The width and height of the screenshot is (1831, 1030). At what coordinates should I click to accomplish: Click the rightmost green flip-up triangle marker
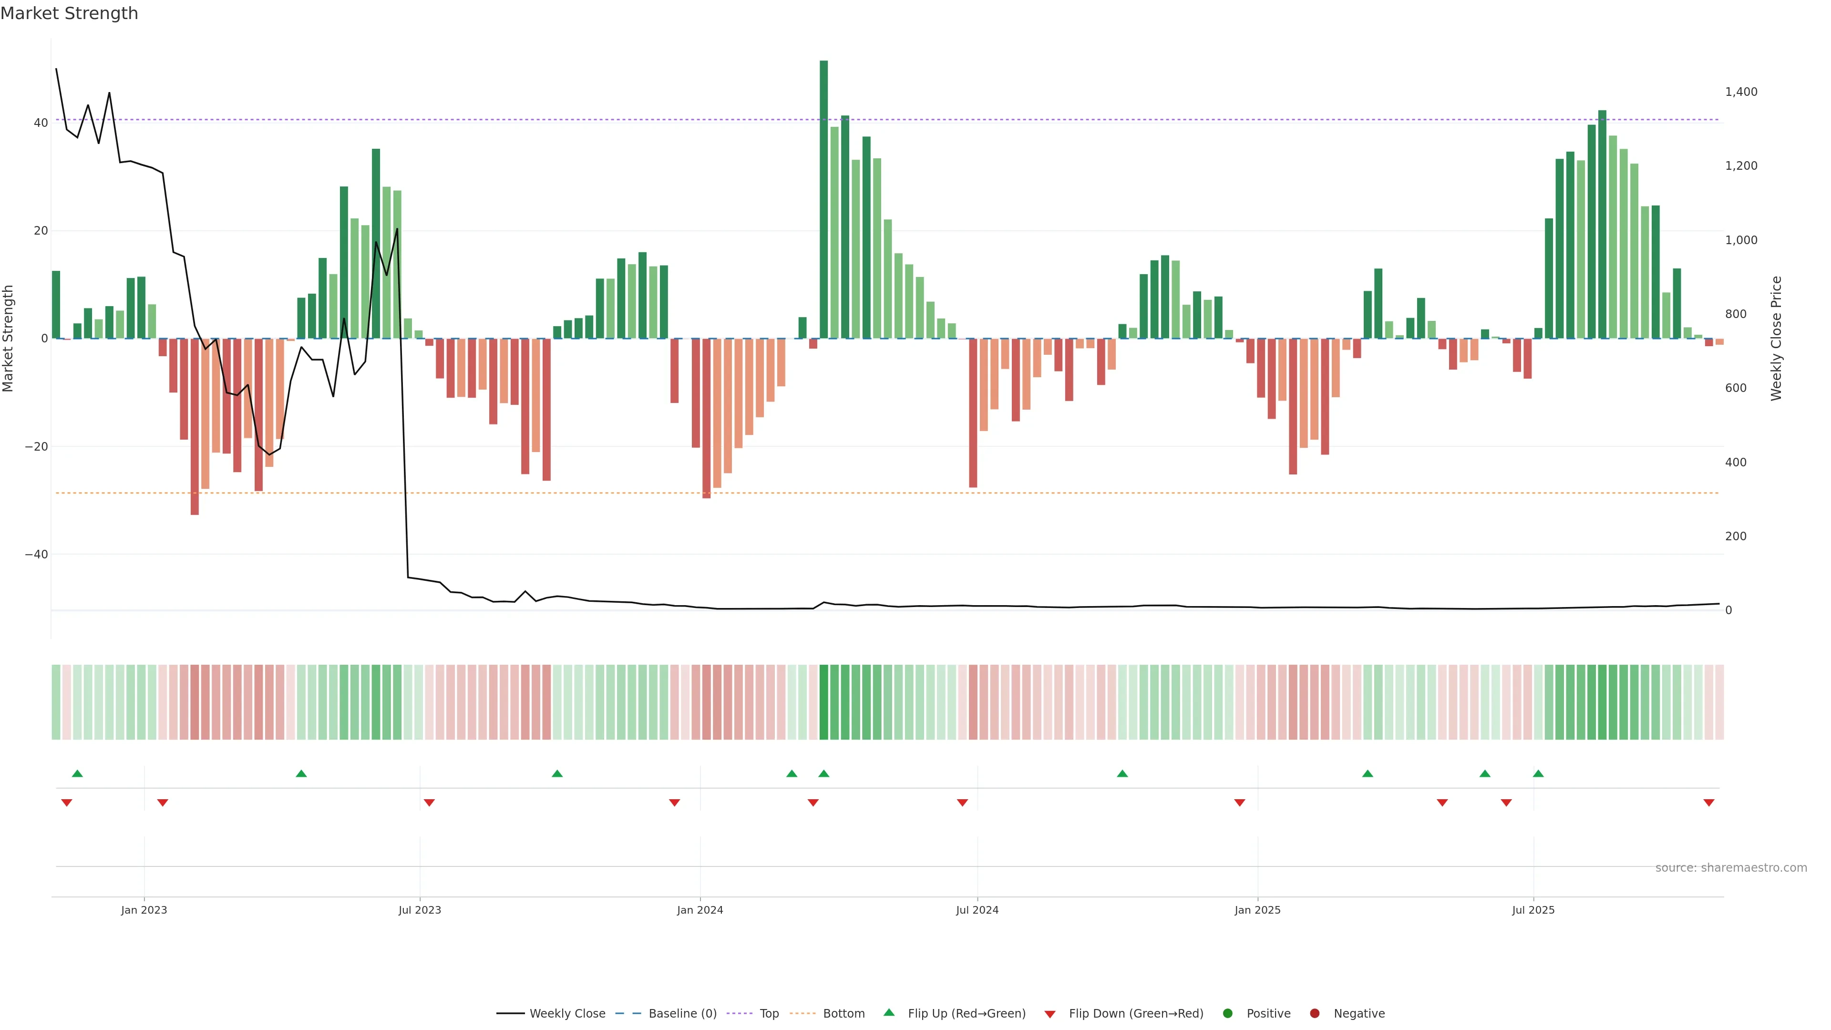pyautogui.click(x=1538, y=773)
